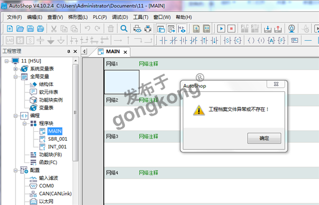Click the selected ladder cell in 网络1
Screen dimensions: 319x205
coord(122,82)
